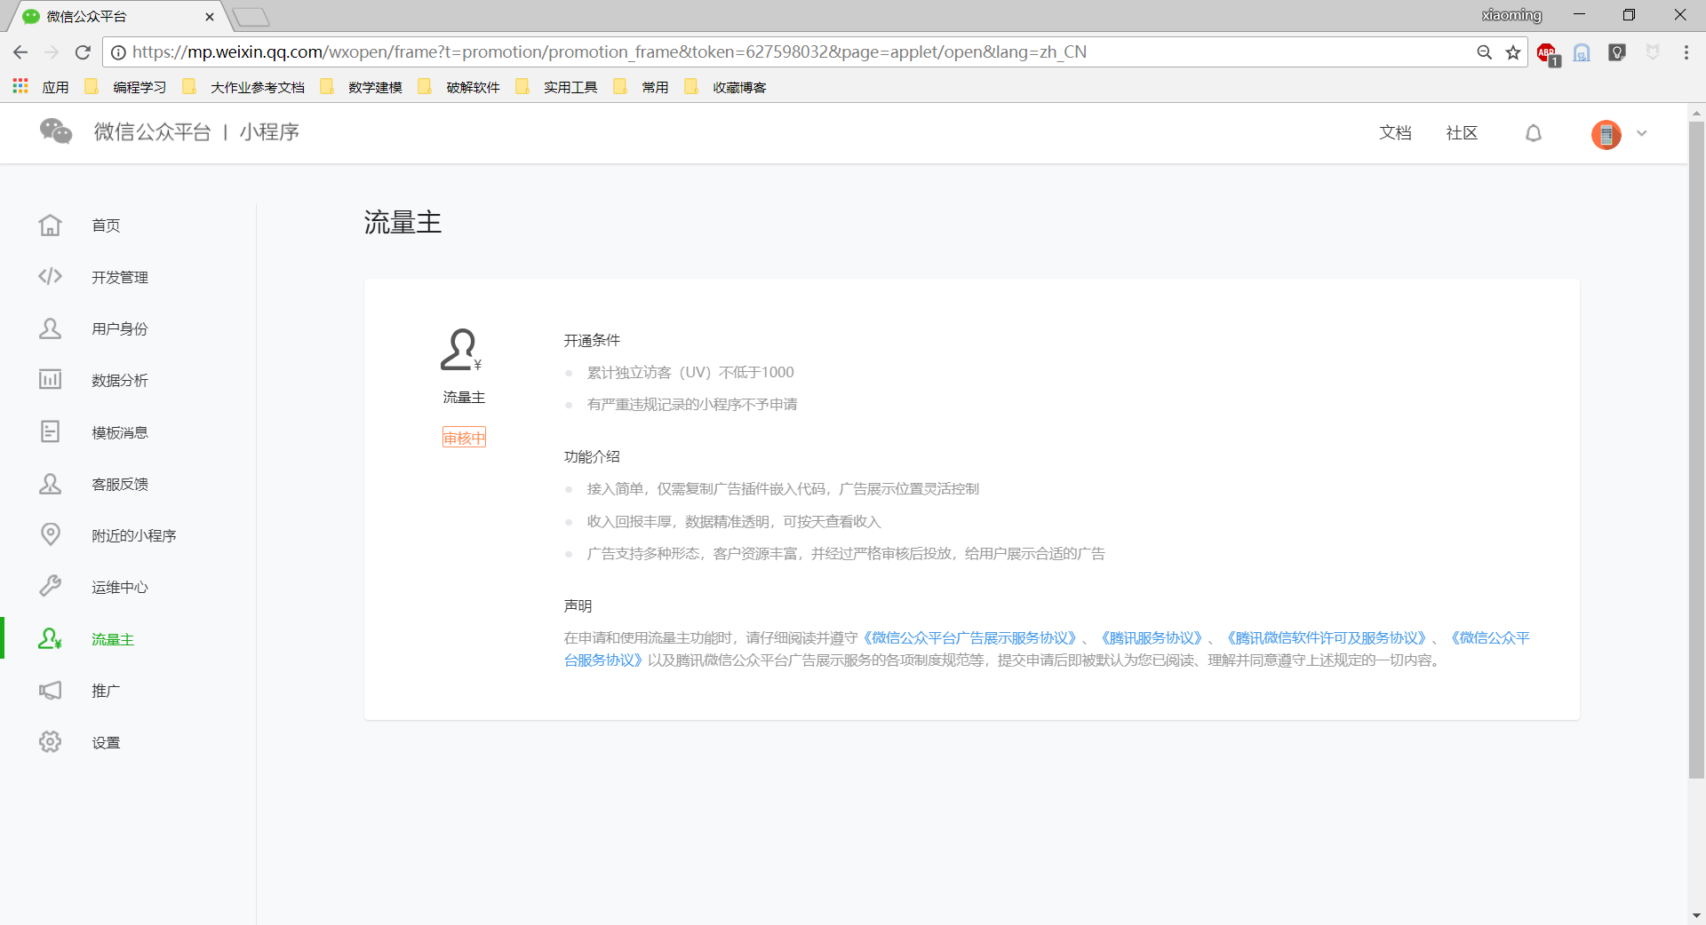Screen dimensions: 1706x925
Task: Click the 微信公众平台 header title
Action: click(x=153, y=132)
